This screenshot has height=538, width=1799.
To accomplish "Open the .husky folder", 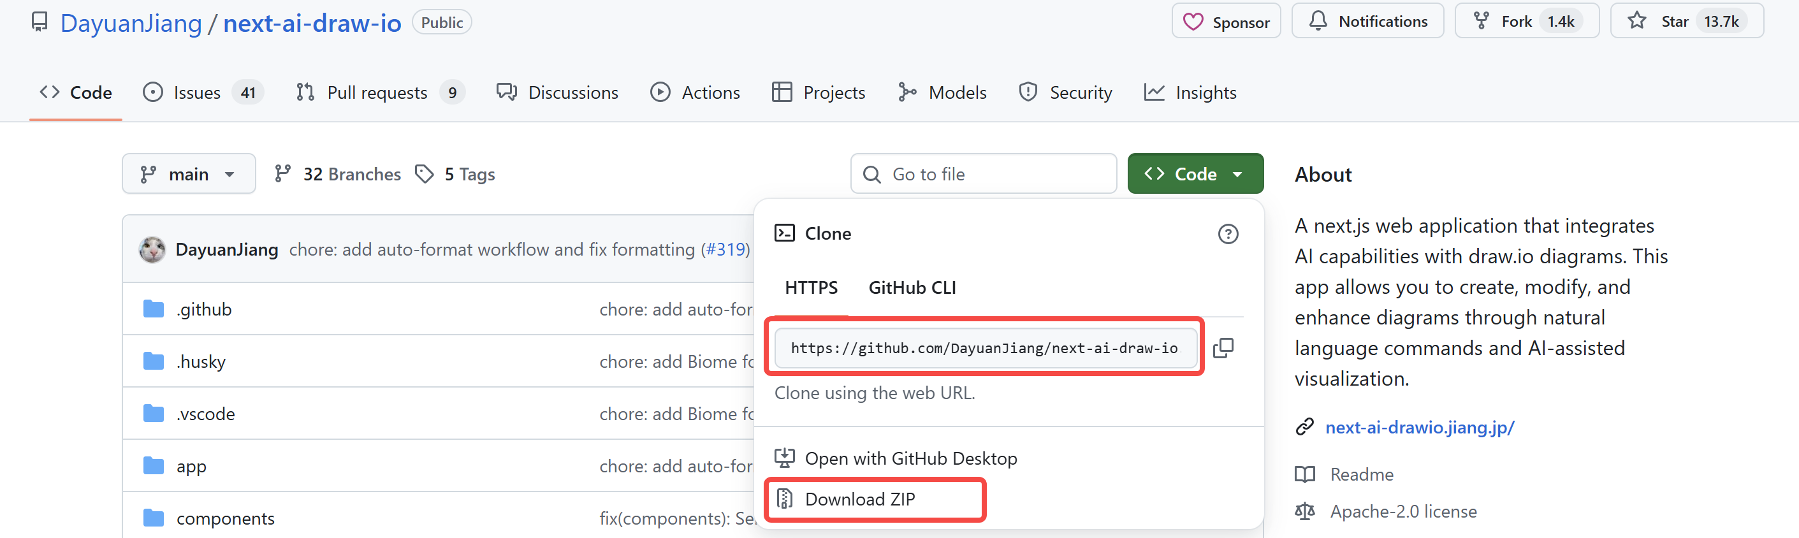I will pyautogui.click(x=201, y=362).
